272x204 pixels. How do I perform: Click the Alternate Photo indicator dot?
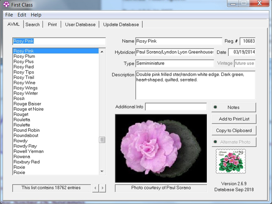point(215,142)
